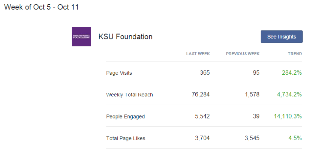Click the 3,704 total likes value
331x156 pixels.
tap(202, 138)
